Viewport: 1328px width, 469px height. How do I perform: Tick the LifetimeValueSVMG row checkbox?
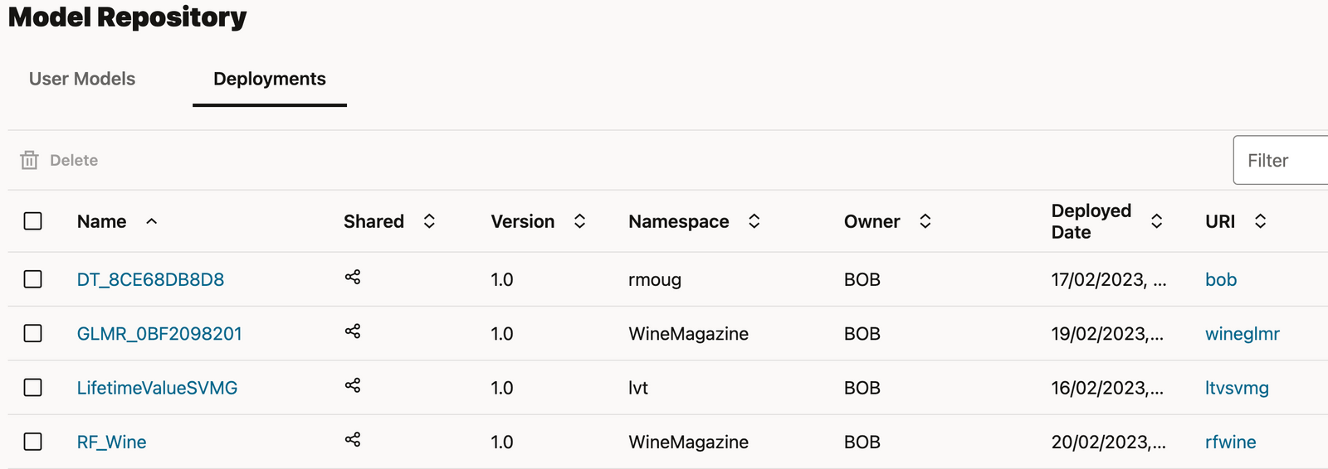point(33,388)
